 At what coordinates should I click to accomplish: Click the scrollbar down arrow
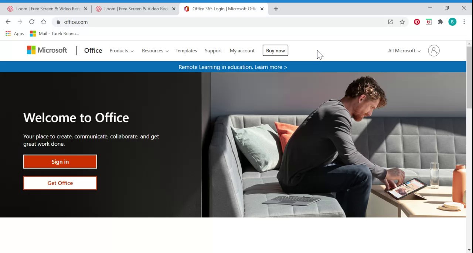469,250
